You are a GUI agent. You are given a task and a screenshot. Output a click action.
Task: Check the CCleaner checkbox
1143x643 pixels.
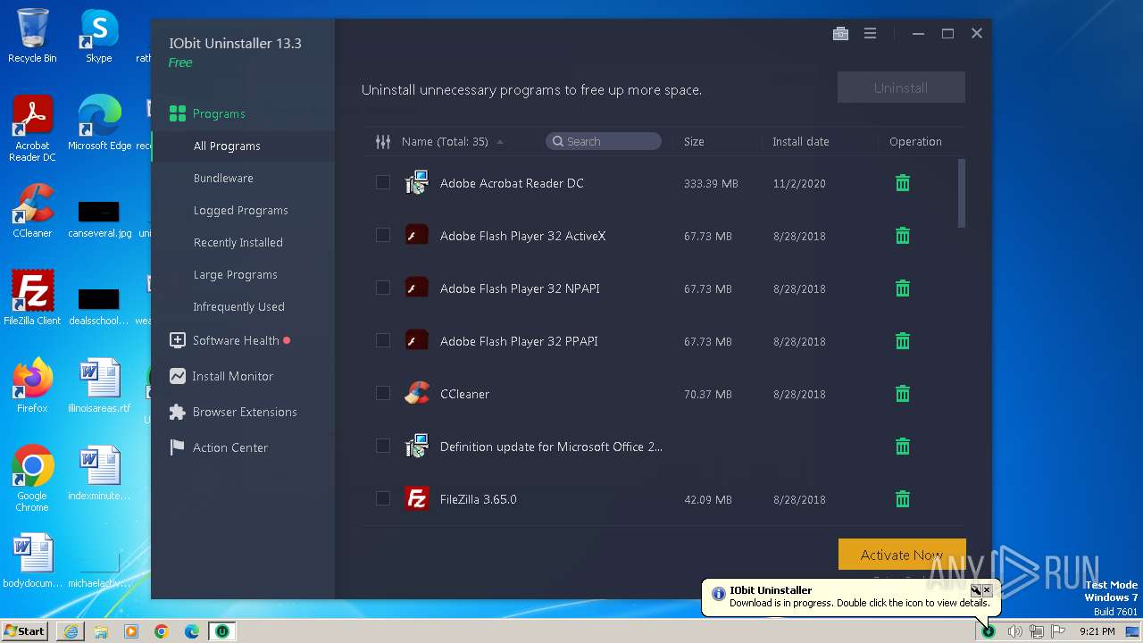coord(383,394)
